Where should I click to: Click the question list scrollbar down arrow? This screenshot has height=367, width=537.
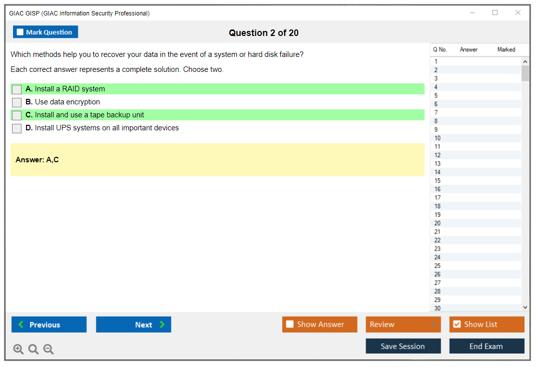[x=525, y=307]
